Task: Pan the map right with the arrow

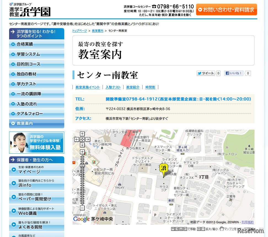Action: [x=88, y=139]
